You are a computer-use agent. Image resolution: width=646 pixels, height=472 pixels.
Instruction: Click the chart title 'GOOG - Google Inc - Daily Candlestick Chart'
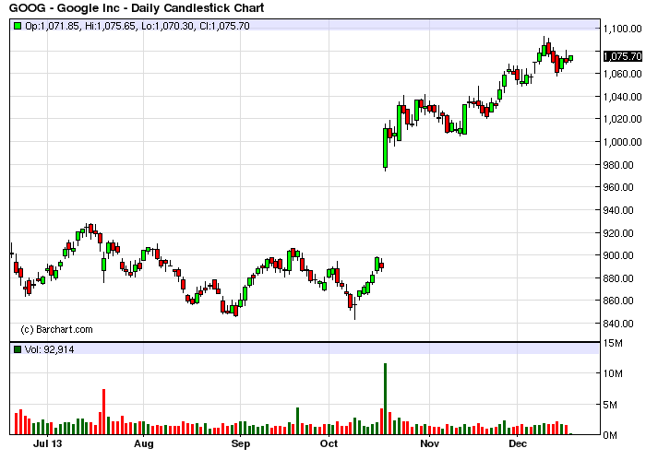coord(137,7)
